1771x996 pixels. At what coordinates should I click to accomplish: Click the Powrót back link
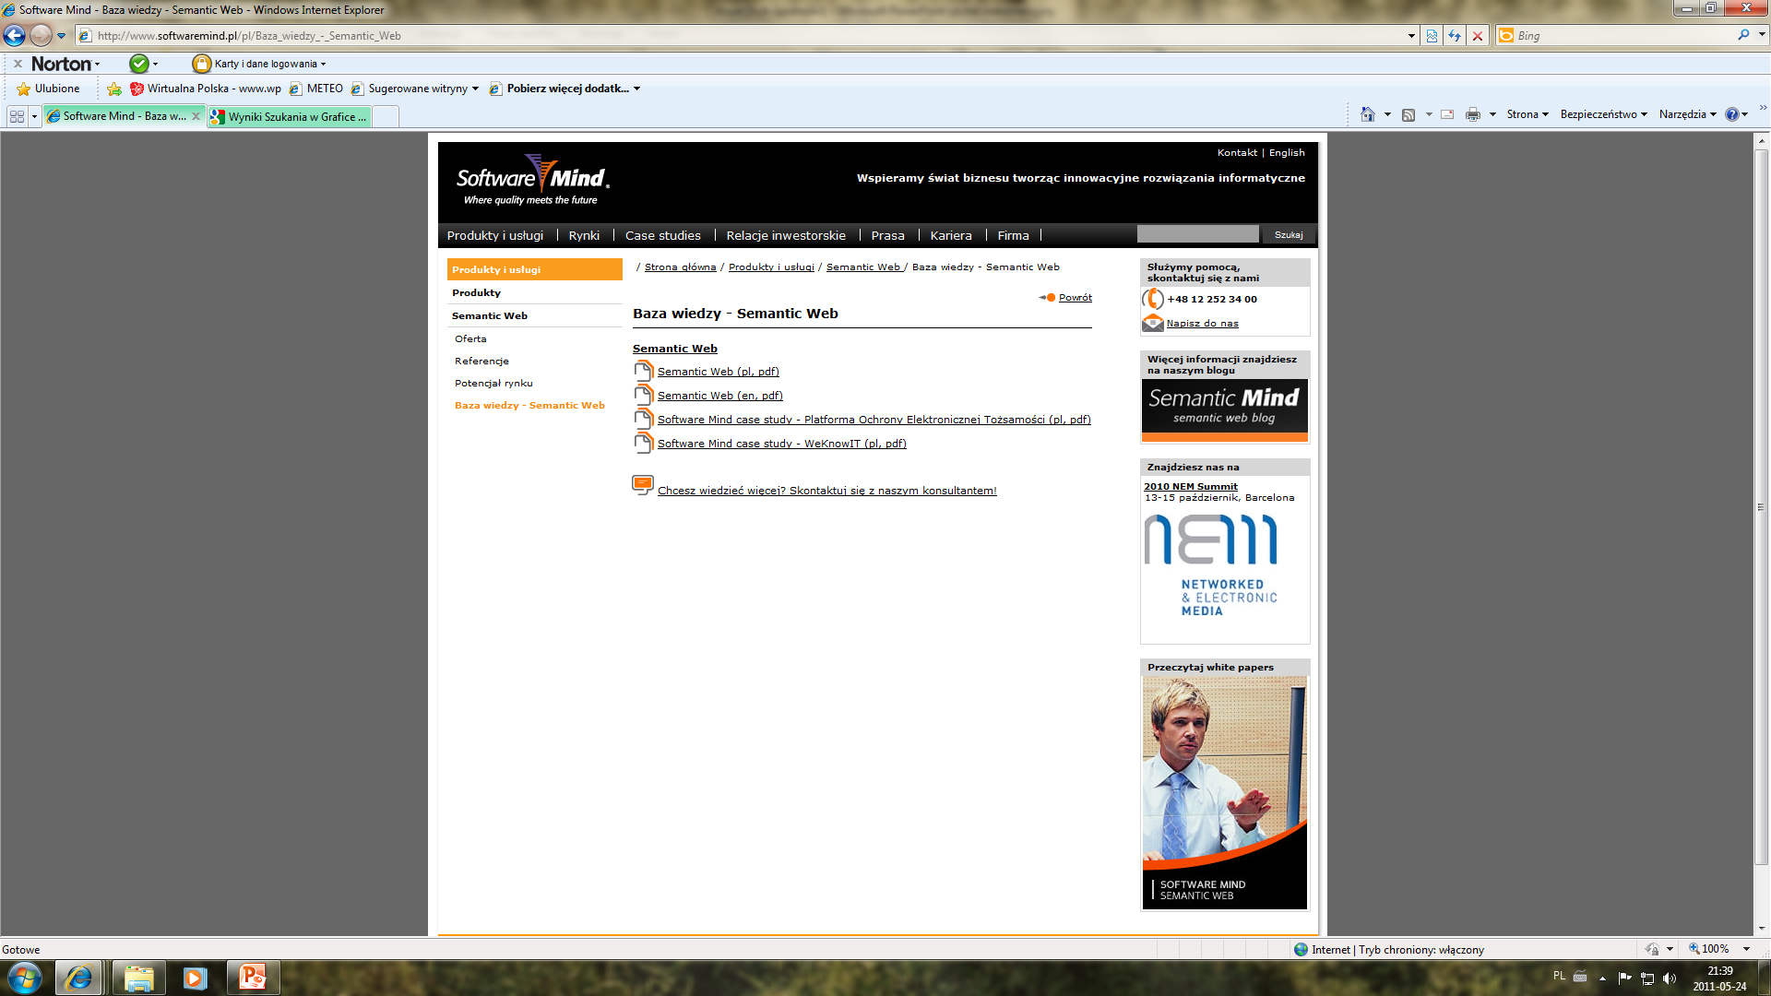[x=1076, y=297]
